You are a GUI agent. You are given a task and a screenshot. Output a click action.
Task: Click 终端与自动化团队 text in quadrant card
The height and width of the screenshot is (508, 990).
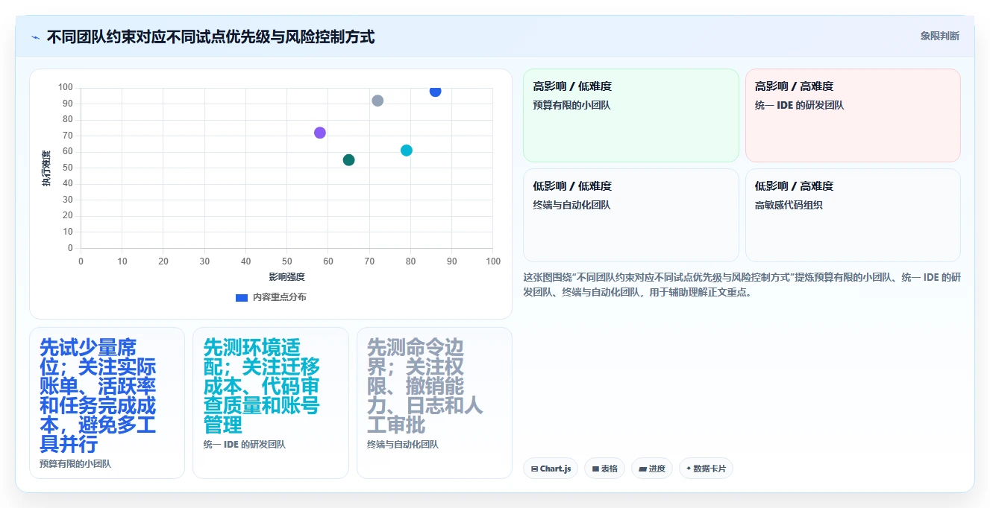[x=571, y=205]
